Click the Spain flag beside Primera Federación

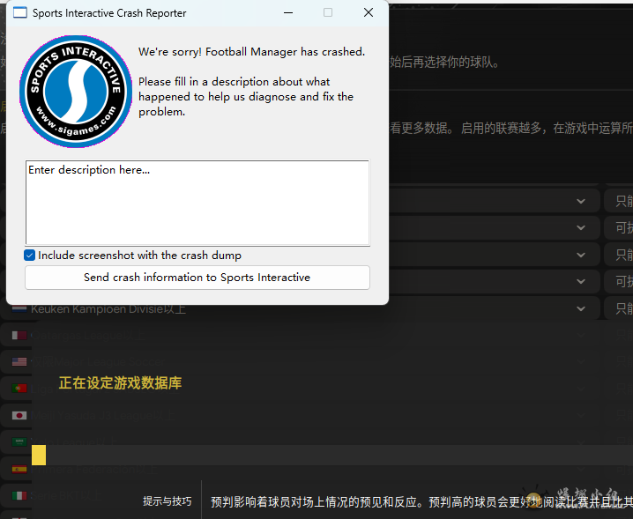click(19, 469)
